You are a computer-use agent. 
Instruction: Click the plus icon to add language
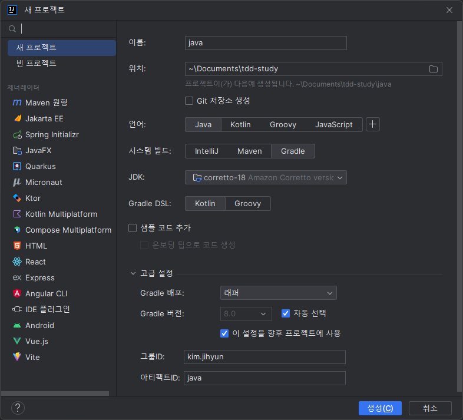point(373,124)
